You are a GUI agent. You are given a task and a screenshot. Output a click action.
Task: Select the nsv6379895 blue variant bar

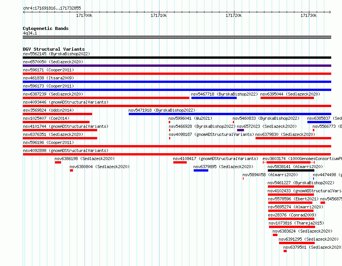(201, 170)
